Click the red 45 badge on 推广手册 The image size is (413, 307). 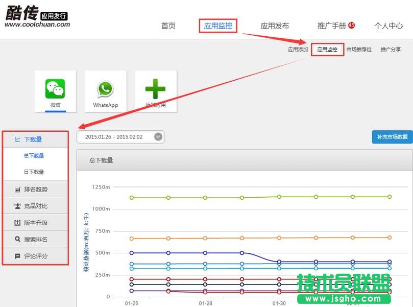coord(351,23)
